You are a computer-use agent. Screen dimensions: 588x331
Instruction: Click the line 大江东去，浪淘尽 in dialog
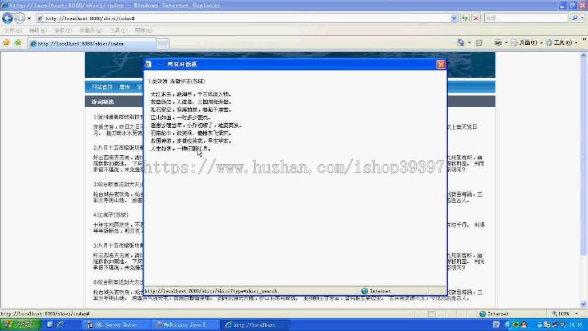(x=191, y=94)
